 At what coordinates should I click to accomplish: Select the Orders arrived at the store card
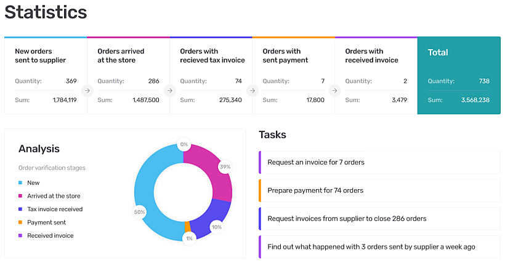tap(128, 75)
